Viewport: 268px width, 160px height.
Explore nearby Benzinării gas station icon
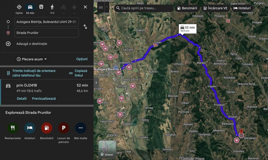point(47,128)
